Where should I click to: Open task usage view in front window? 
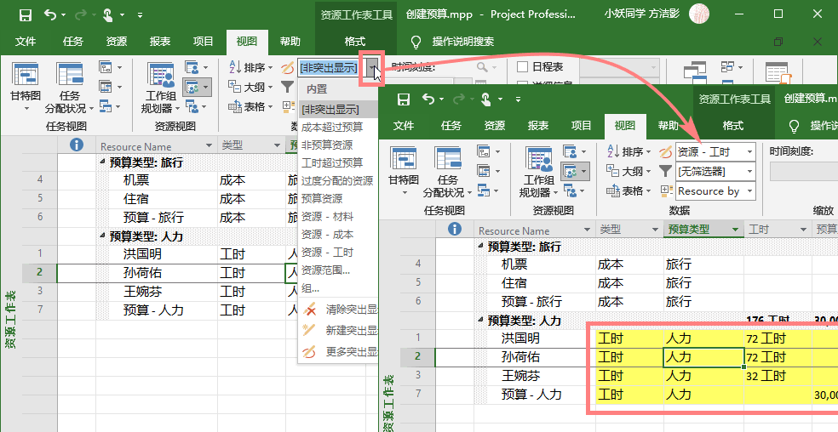[x=448, y=172]
